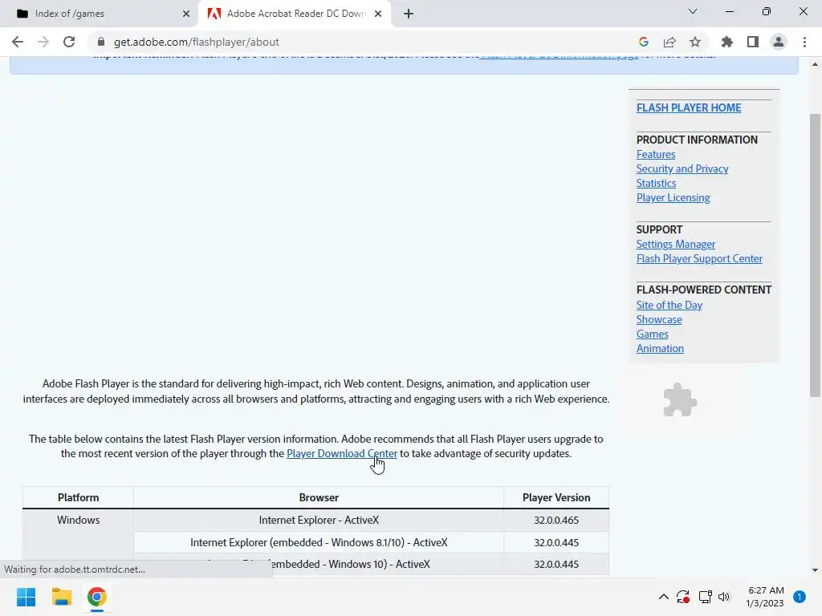View site security lock info
This screenshot has width=822, height=616.
[x=101, y=42]
